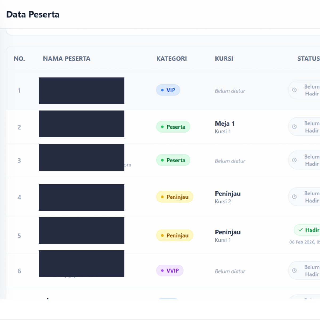This screenshot has height=320, width=320.
Task: Click Belum diatur seat text in row 1
Action: [x=230, y=91]
